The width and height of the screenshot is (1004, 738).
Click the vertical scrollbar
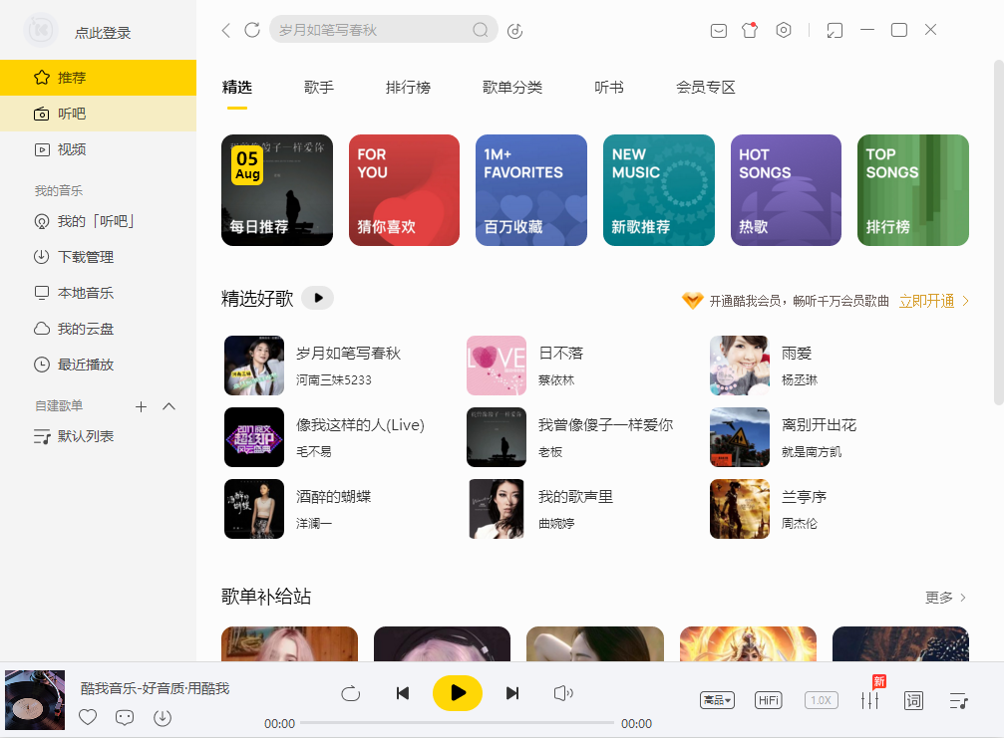click(998, 232)
